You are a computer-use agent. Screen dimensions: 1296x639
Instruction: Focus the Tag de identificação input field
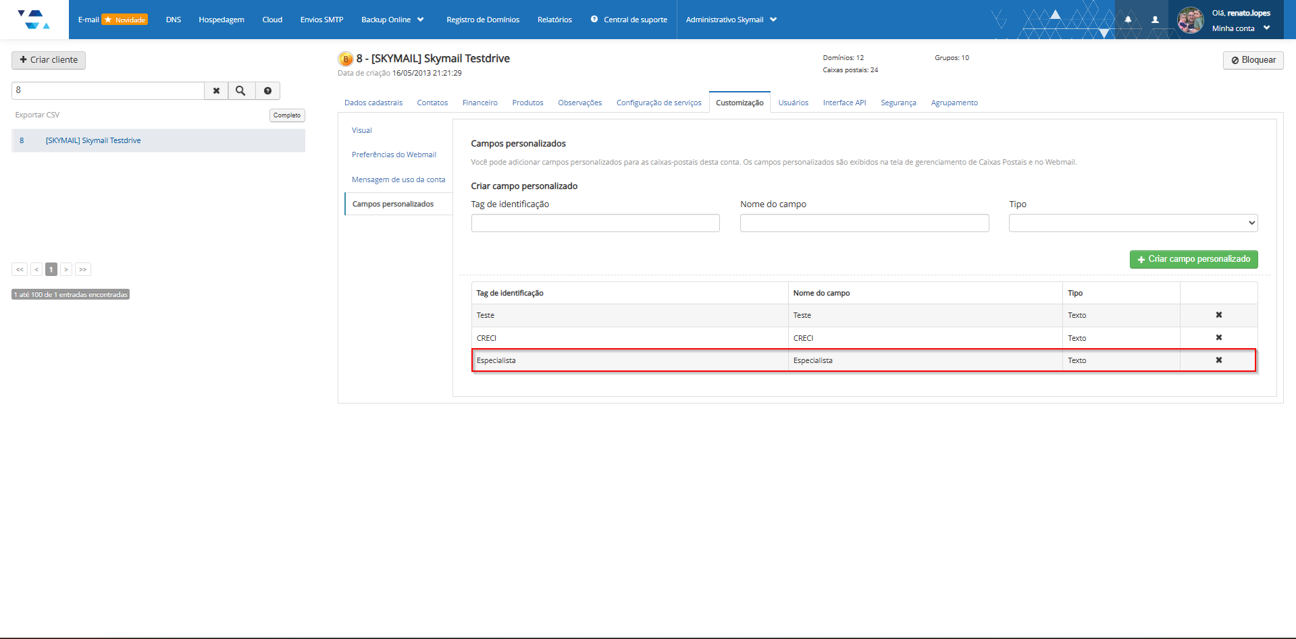pos(595,223)
